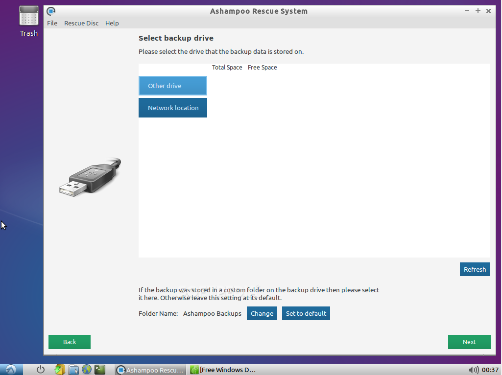Change the backup folder name
Image resolution: width=502 pixels, height=375 pixels.
pos(262,314)
